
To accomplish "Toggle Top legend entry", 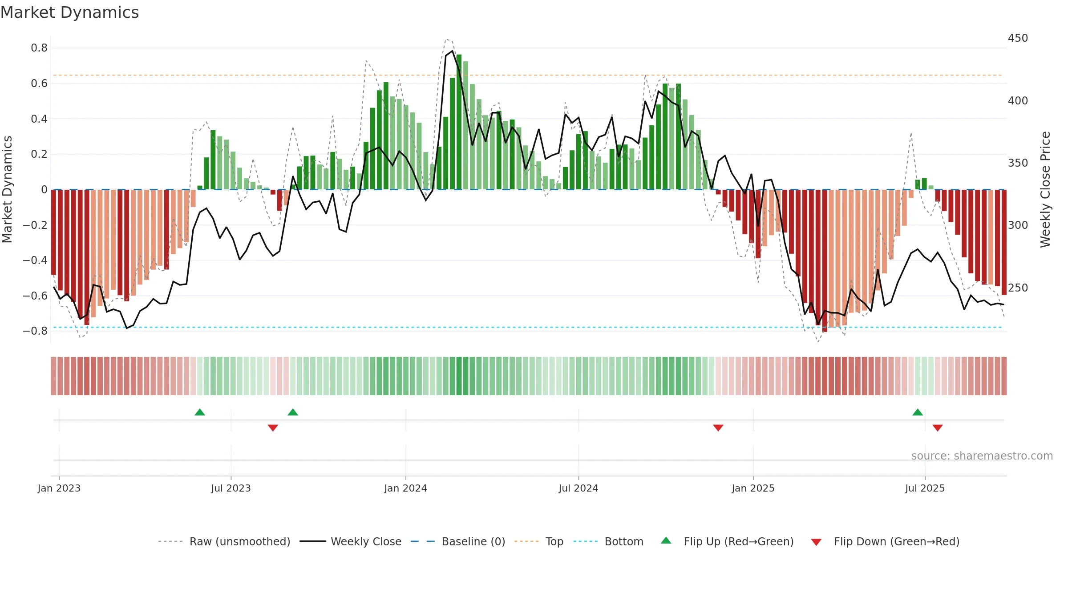I will pyautogui.click(x=538, y=541).
